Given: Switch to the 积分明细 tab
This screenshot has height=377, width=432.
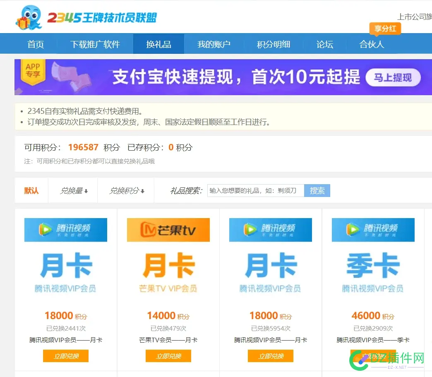Looking at the screenshot, I should 274,43.
